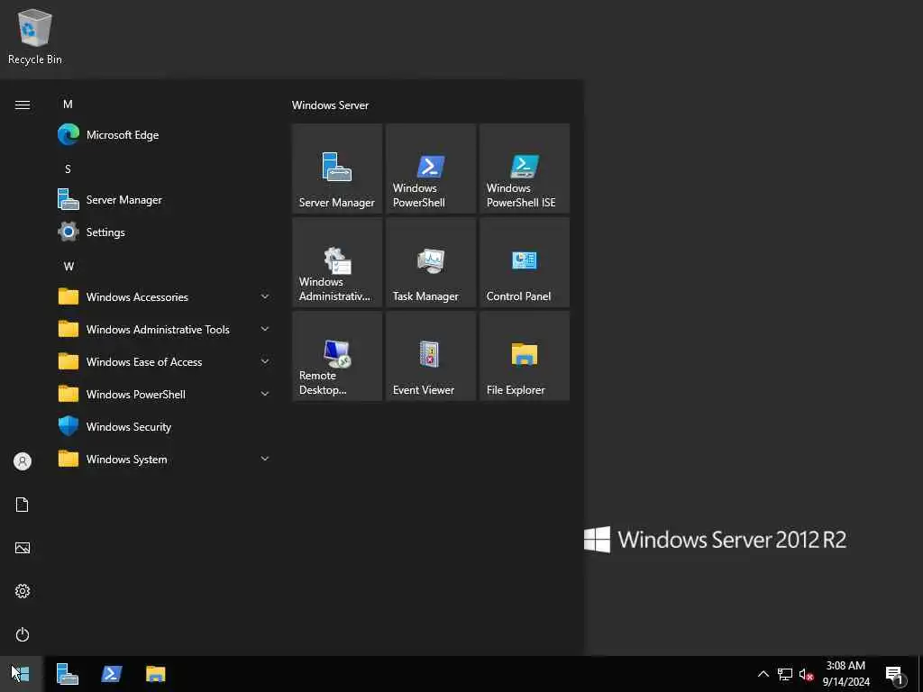
Task: Open the Control Panel tile
Action: coord(524,262)
